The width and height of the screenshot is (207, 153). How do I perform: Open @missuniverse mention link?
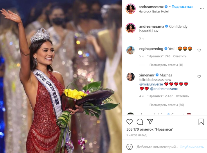click(x=151, y=84)
